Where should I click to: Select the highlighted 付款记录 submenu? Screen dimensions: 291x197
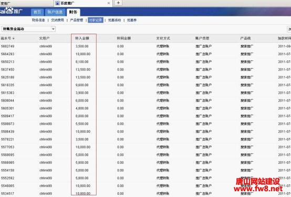[x=96, y=20]
